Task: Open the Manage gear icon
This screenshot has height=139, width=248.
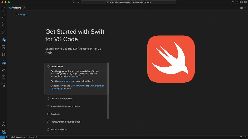Action: pyautogui.click(x=3, y=132)
